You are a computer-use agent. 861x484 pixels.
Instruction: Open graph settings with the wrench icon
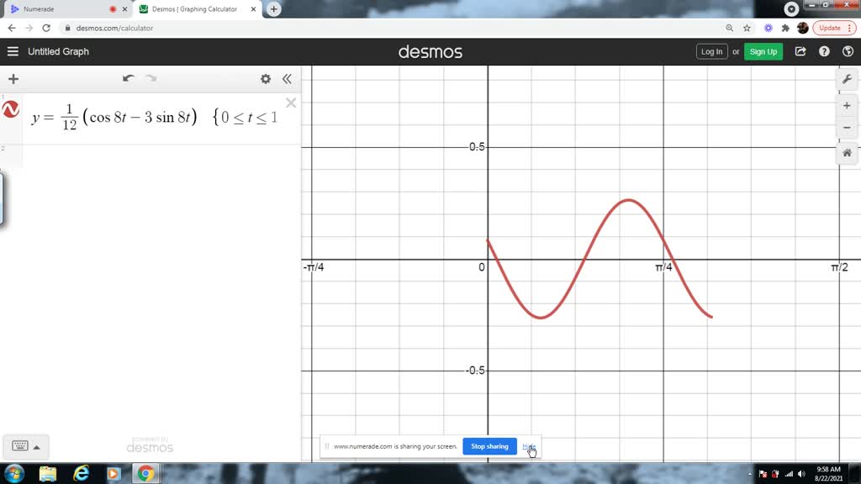click(847, 79)
